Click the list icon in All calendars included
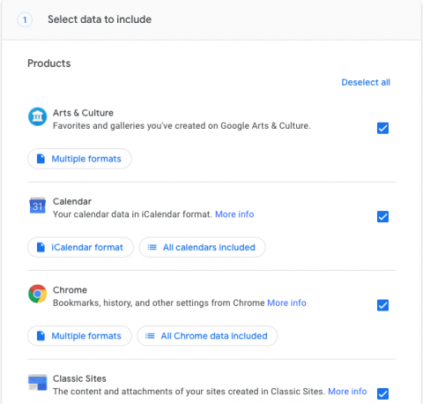Screen dimensions: 423x404 click(x=152, y=247)
